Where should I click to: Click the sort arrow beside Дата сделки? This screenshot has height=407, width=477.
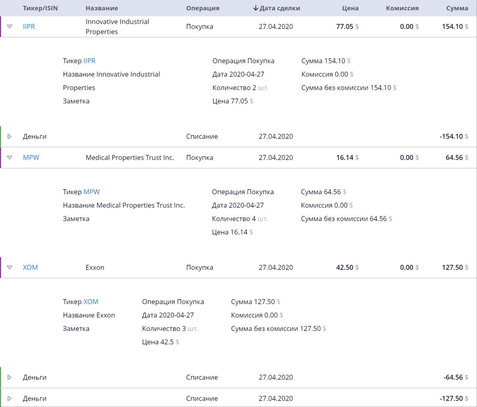pyautogui.click(x=256, y=8)
